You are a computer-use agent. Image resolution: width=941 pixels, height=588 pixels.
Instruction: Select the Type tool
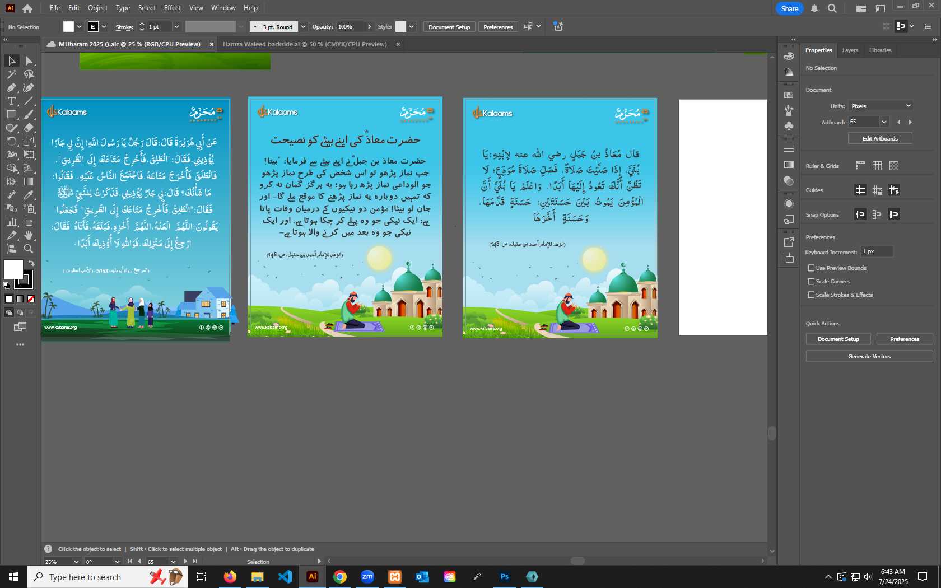click(11, 101)
